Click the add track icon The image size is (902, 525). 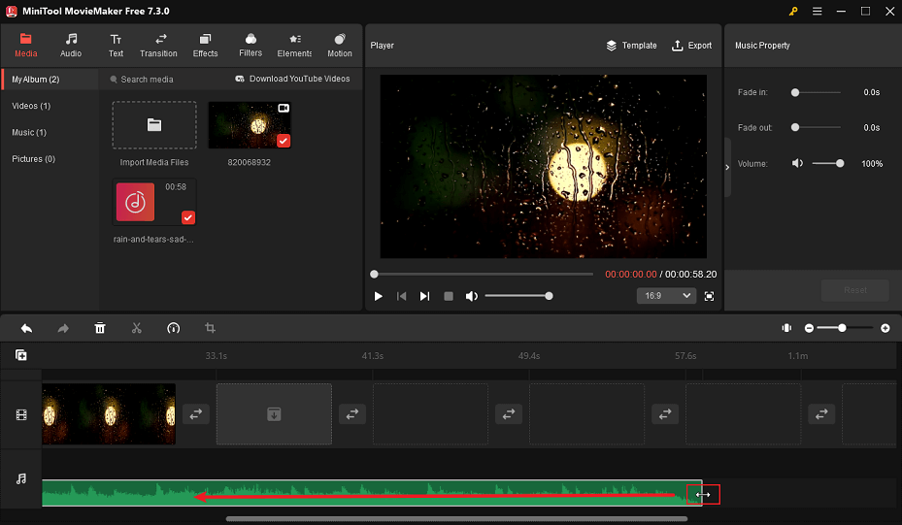coord(21,355)
